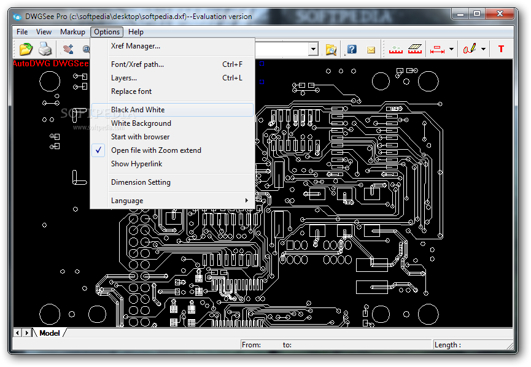The width and height of the screenshot is (531, 367).
Task: Open the pen markup tool dropdown arrow
Action: (483, 50)
